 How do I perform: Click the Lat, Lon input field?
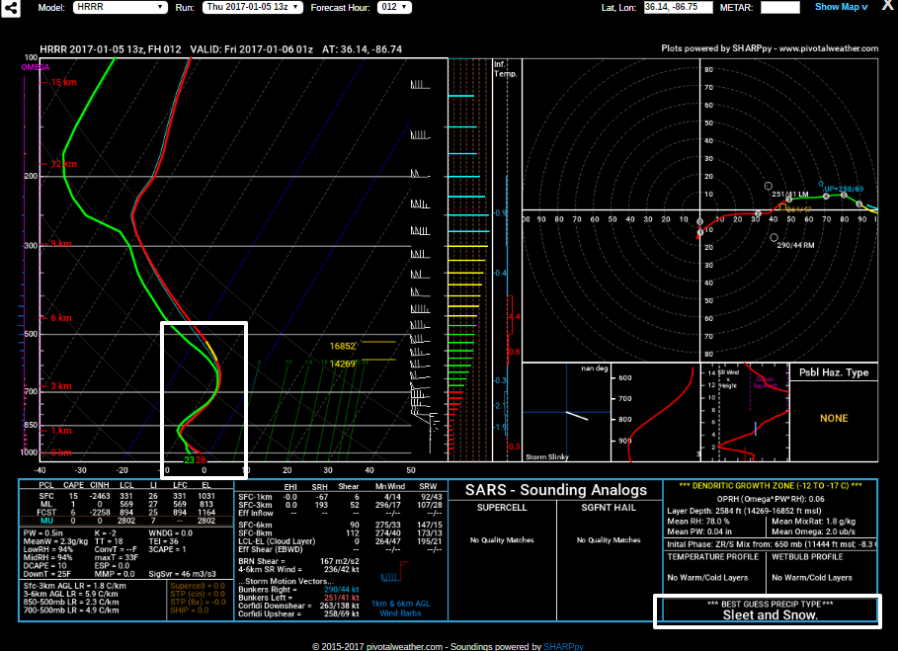[x=678, y=8]
